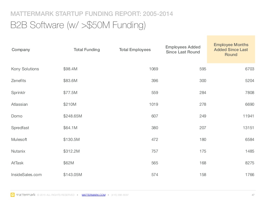
Task: Click the Total Employees column header
Action: (x=135, y=50)
